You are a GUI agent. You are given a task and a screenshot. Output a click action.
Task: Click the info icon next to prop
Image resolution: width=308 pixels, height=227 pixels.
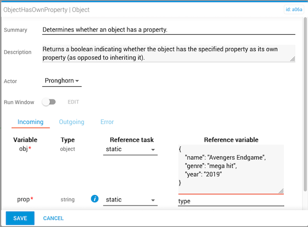coord(94,199)
